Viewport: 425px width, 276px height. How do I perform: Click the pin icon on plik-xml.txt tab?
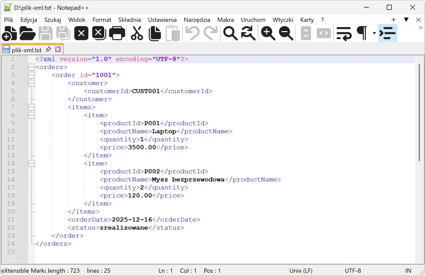tap(48, 50)
